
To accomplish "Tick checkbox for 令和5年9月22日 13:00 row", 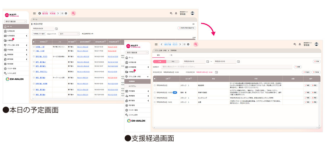I will (x=155, y=92).
